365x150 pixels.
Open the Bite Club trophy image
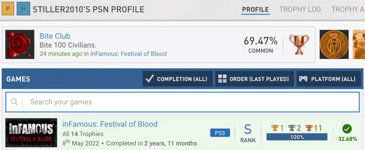pyautogui.click(x=20, y=45)
